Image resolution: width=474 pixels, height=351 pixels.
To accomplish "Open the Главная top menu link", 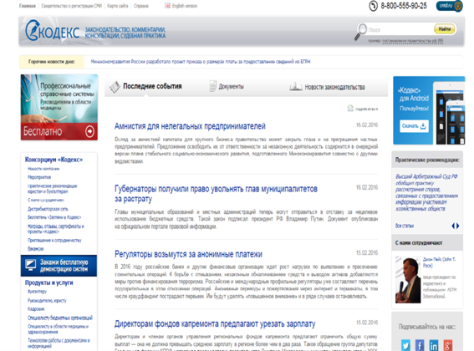I will click(28, 6).
